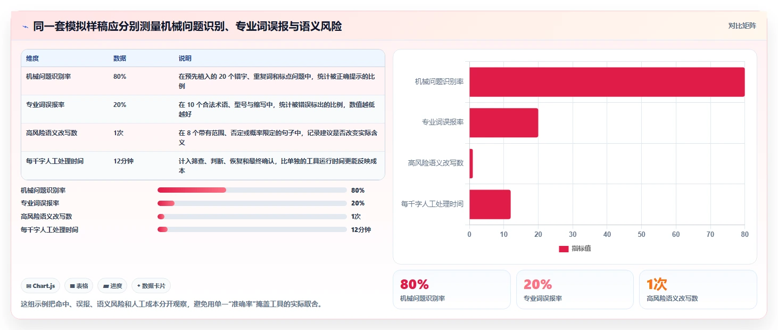Click the 20% data card
The width and height of the screenshot is (778, 330).
tap(575, 290)
